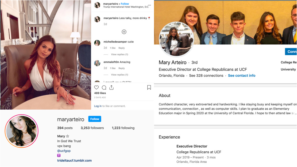Expand replies under emmaloft0n's Amazing comment

coord(119,75)
